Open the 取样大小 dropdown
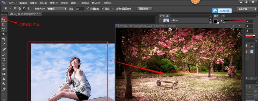258x101 pixels. pos(57,9)
